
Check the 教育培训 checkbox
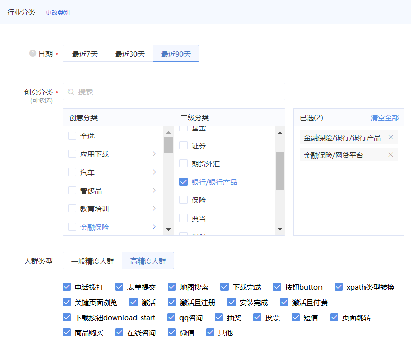72,208
